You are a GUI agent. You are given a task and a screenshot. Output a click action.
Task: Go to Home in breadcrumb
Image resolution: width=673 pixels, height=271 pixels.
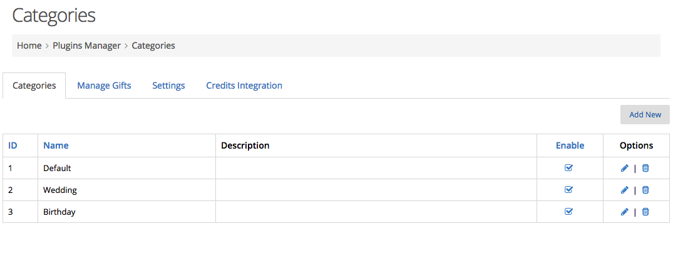tap(29, 46)
